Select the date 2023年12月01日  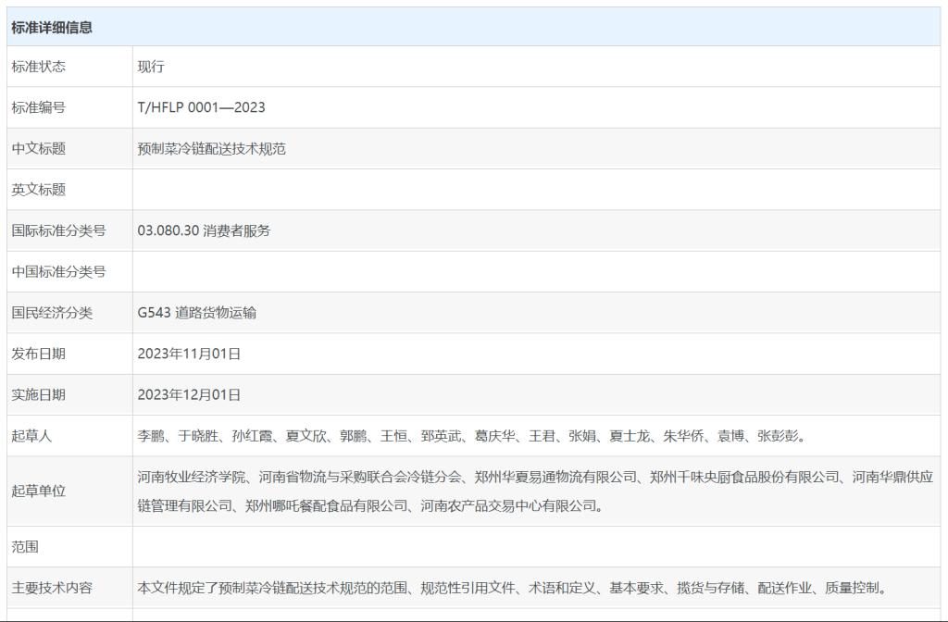[x=189, y=394]
